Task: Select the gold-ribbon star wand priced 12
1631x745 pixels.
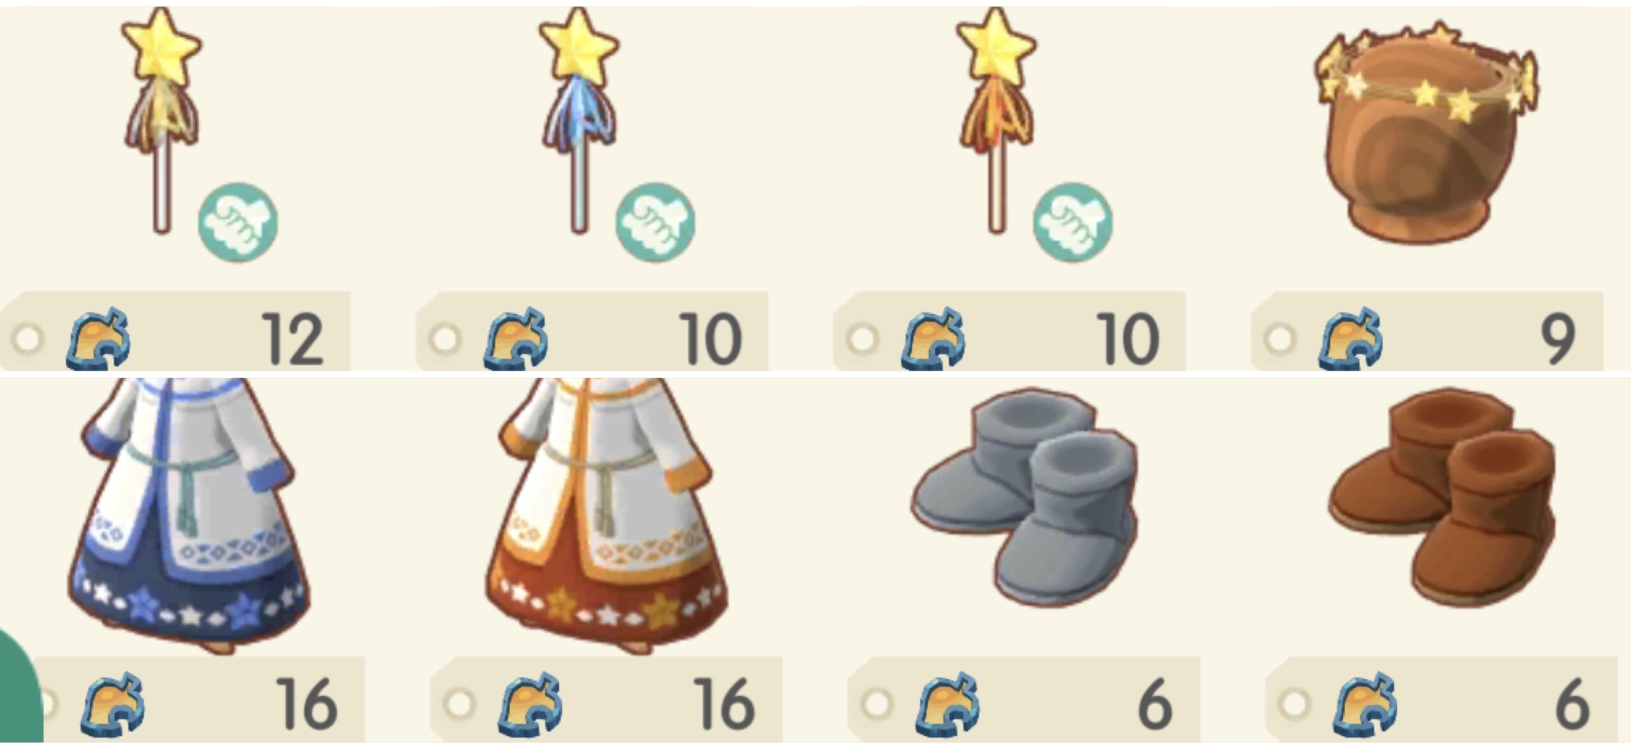Action: (x=162, y=121)
